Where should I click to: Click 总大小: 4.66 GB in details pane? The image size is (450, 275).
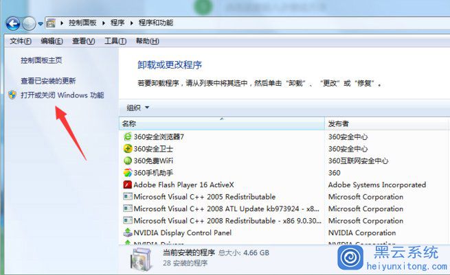[244, 252]
